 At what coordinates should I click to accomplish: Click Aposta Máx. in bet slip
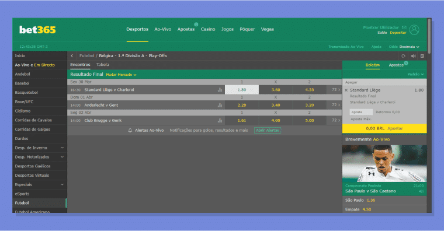(x=361, y=119)
